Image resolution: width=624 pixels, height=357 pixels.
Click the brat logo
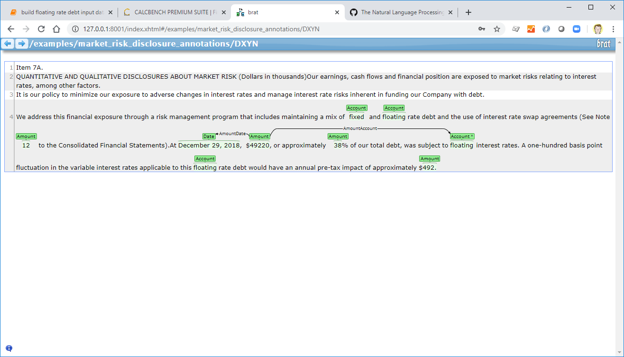pos(604,44)
